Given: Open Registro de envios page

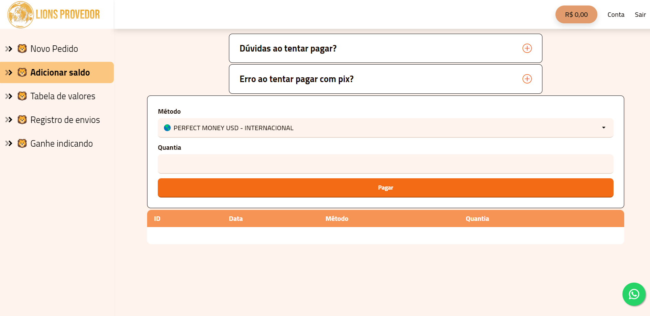Looking at the screenshot, I should click(65, 120).
